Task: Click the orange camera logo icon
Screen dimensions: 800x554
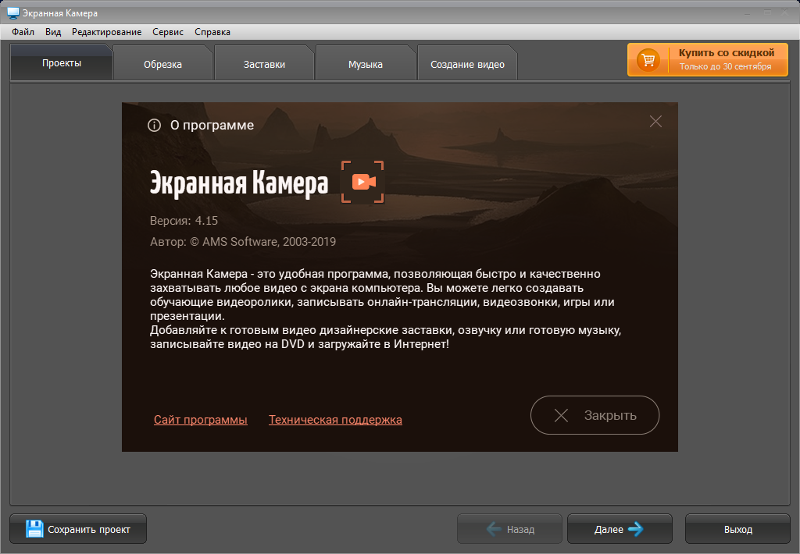Action: tap(362, 182)
